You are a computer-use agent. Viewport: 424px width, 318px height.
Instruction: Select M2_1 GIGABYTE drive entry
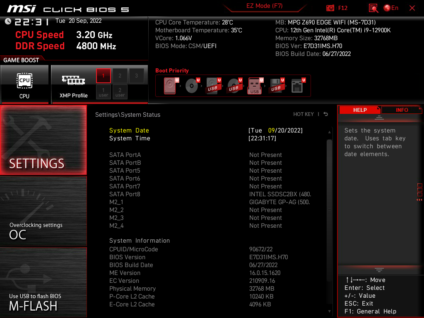click(210, 202)
